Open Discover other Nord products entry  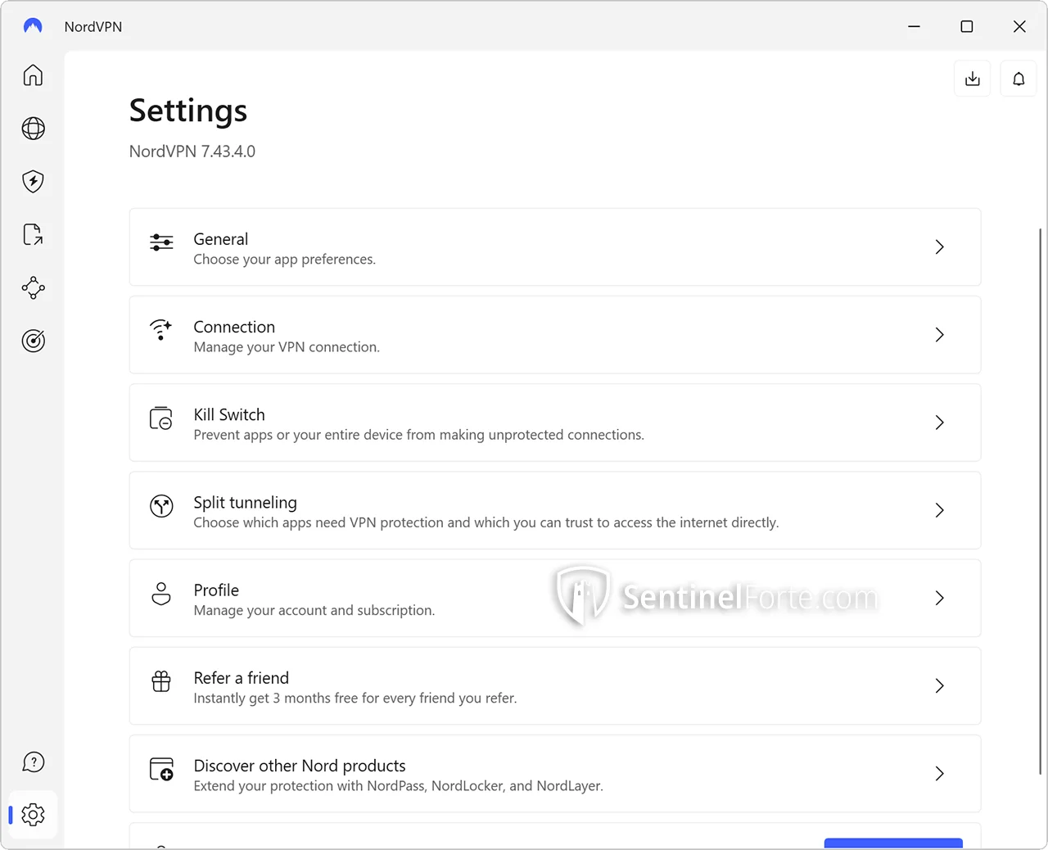(555, 774)
